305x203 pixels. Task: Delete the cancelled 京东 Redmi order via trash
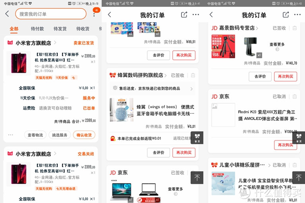[295, 96]
